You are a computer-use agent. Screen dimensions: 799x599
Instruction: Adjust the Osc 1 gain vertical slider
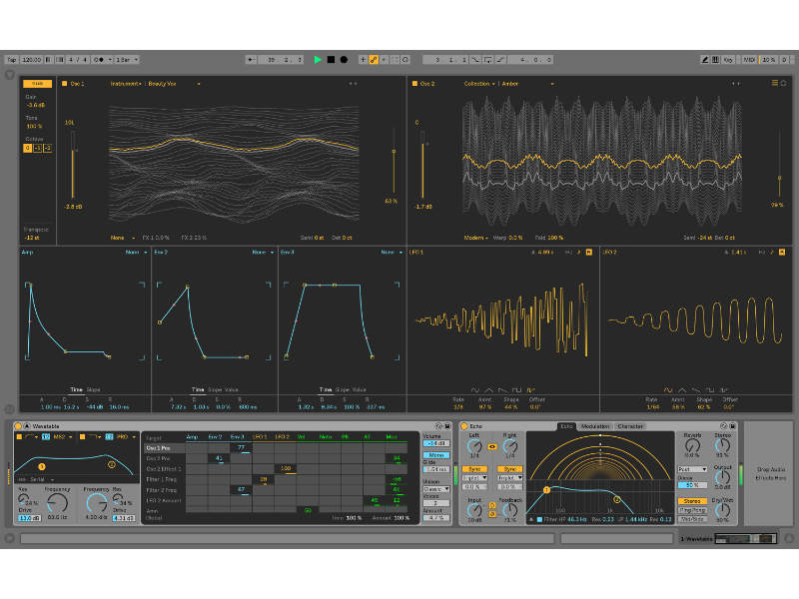73,166
